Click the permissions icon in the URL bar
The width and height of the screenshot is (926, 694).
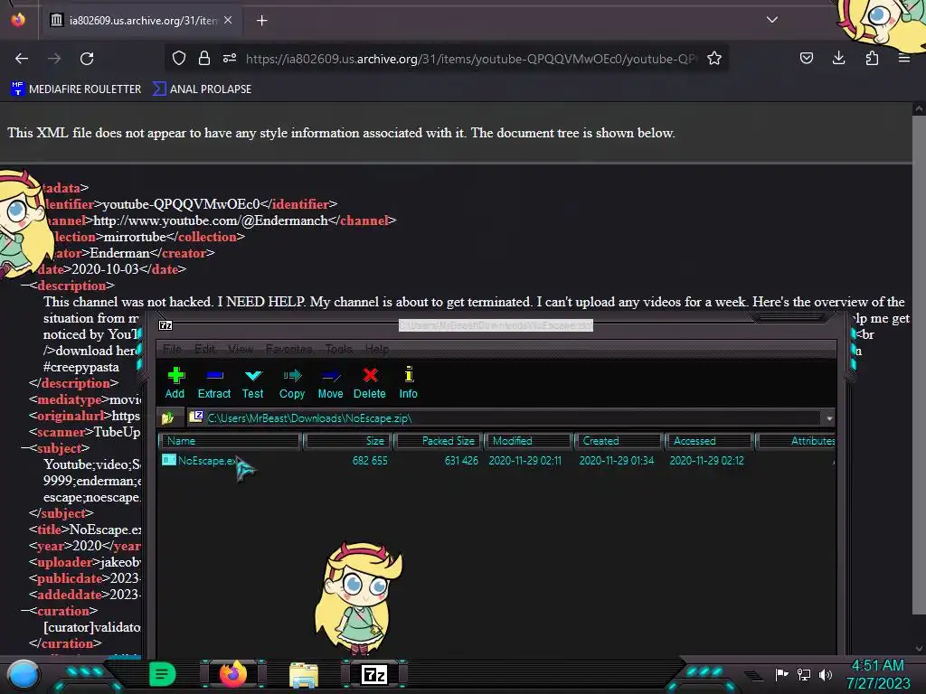pyautogui.click(x=230, y=58)
